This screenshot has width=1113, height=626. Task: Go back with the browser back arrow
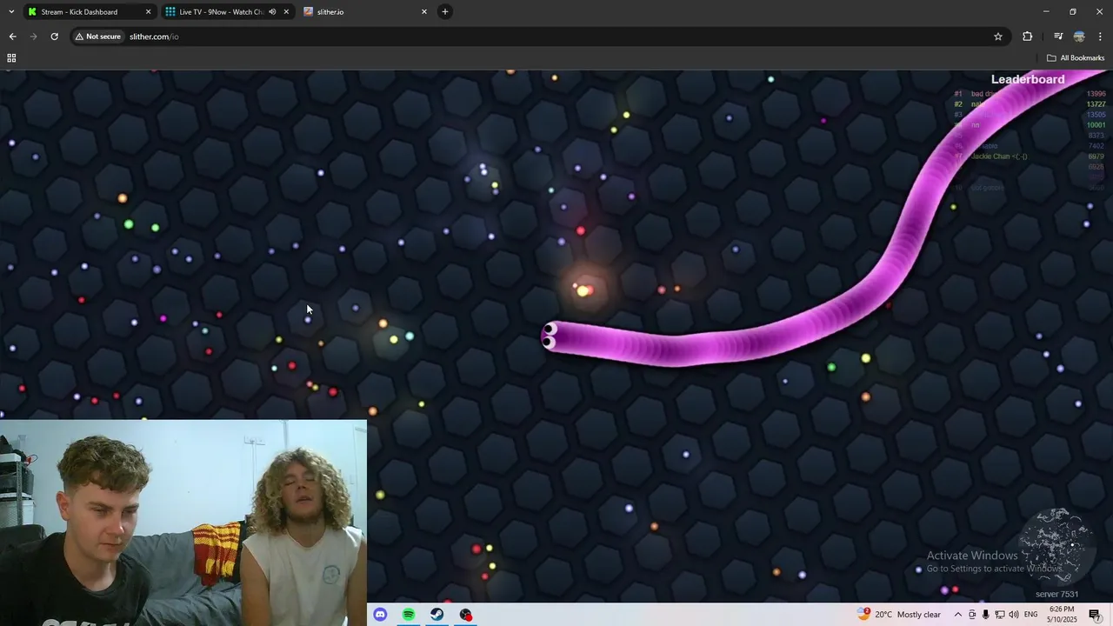[12, 37]
